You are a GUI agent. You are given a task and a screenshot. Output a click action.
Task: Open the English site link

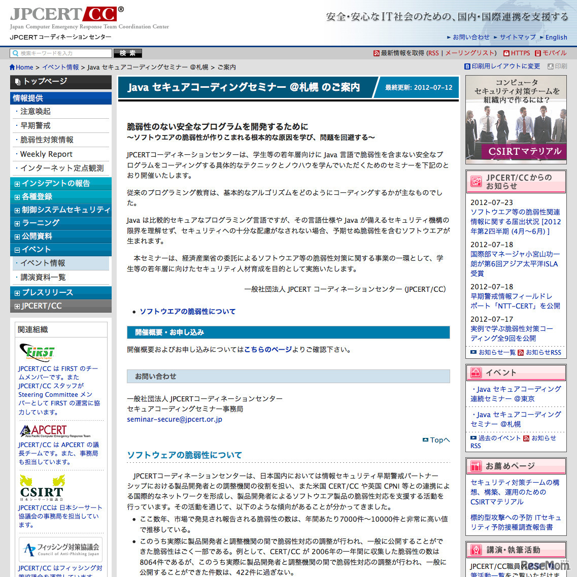coord(556,38)
